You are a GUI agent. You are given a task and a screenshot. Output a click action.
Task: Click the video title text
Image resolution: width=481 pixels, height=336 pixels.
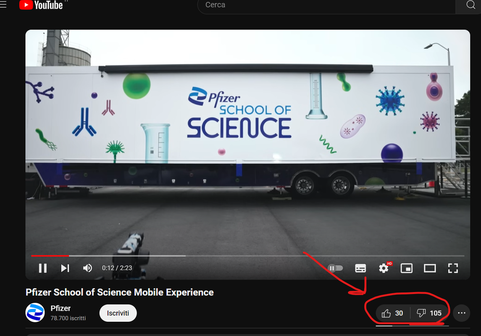pyautogui.click(x=120, y=292)
